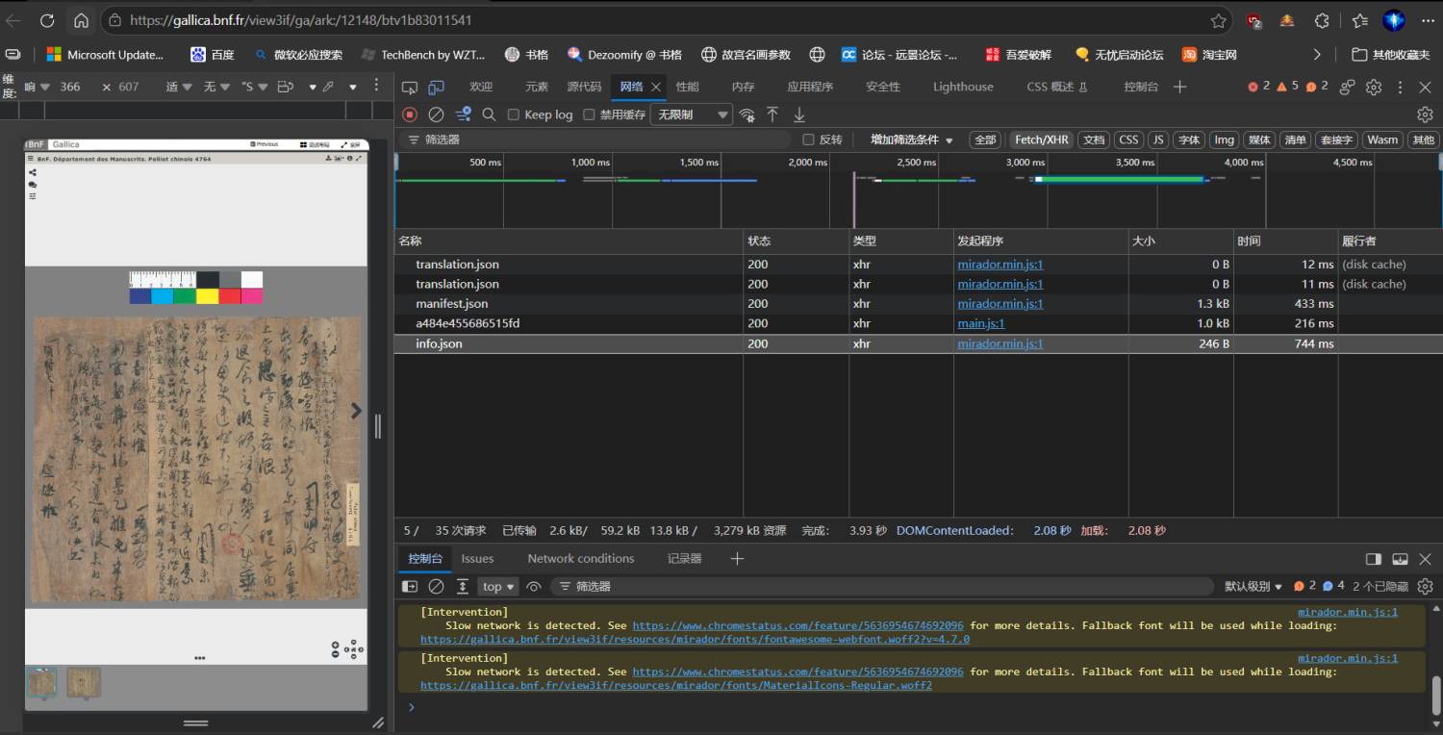The height and width of the screenshot is (735, 1443).
Task: Click browser home button
Action: click(81, 20)
